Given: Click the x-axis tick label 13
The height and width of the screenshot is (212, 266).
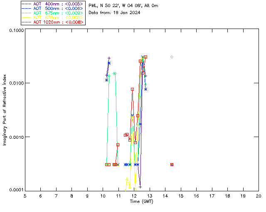Looking at the screenshot, I should pos(150,196).
